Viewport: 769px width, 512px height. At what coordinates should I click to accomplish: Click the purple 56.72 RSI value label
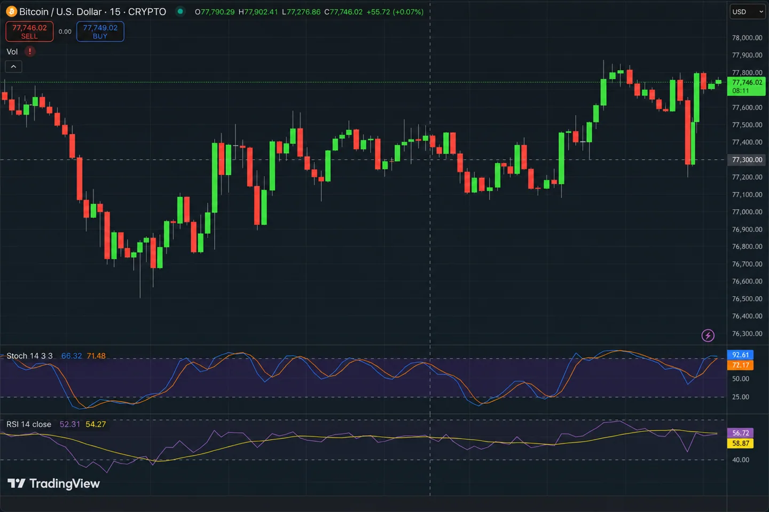740,433
